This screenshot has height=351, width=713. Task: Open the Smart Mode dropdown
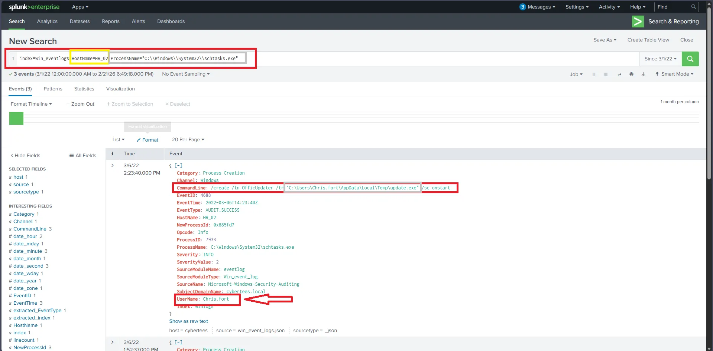[674, 74]
